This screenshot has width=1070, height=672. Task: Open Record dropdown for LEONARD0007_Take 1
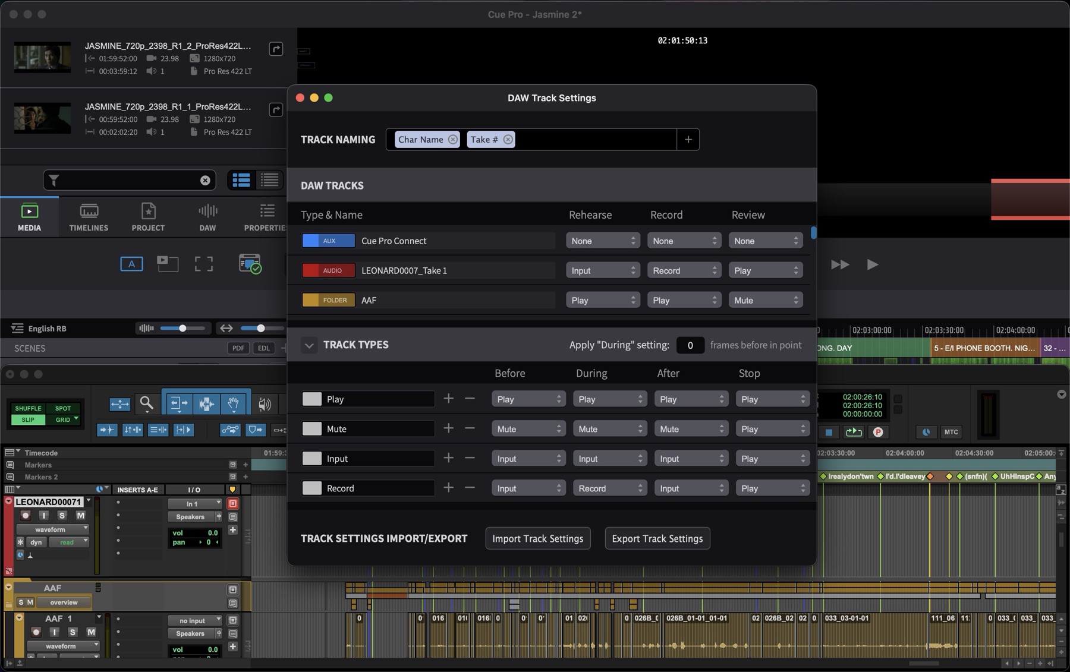coord(684,270)
